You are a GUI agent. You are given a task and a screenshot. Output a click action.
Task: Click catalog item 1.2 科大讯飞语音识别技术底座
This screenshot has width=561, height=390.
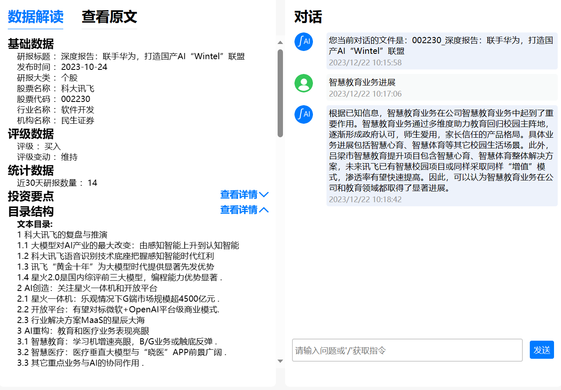pyautogui.click(x=116, y=256)
